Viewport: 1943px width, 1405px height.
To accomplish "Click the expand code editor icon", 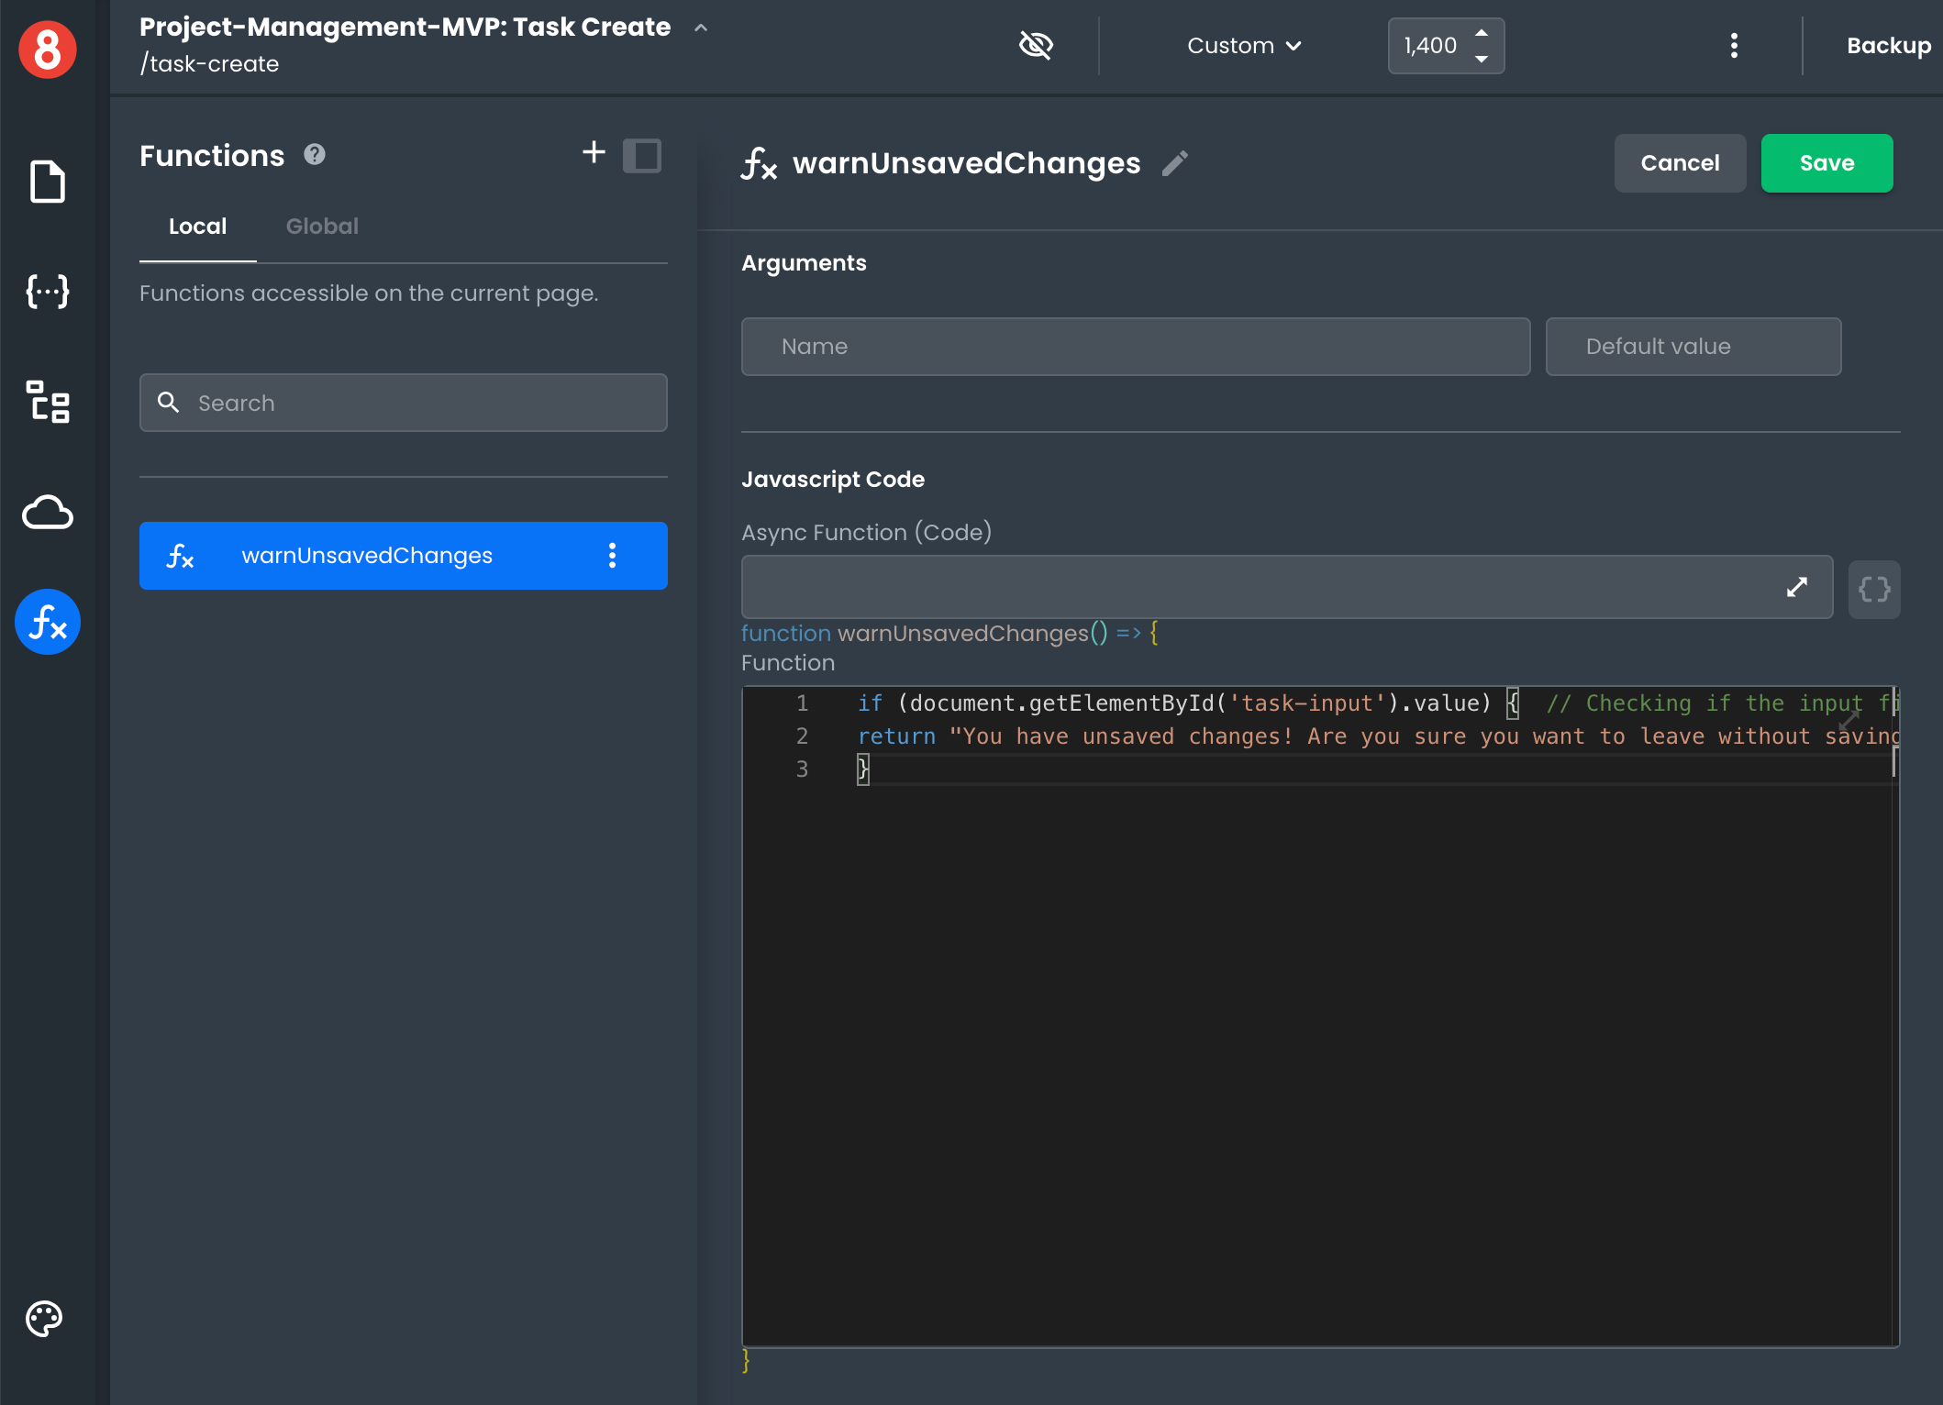I will [x=1798, y=586].
